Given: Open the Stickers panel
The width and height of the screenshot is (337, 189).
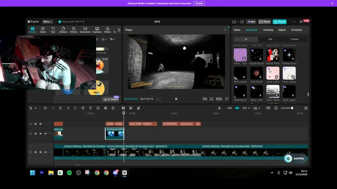Looking at the screenshot, I should (x=63, y=30).
